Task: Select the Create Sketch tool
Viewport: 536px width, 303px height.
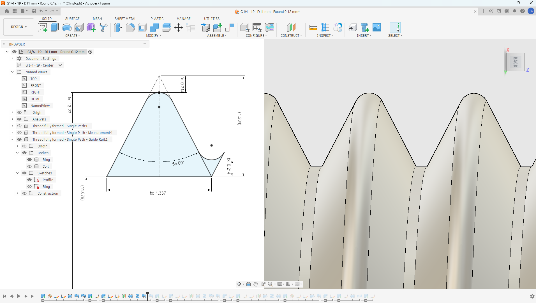Action: point(43,28)
